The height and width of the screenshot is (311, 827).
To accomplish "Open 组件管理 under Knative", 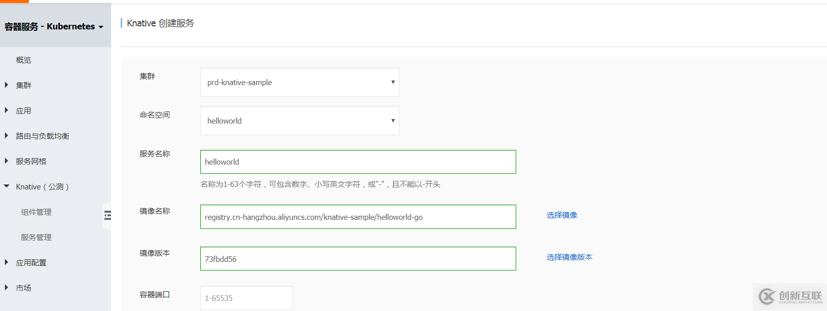I will [x=36, y=212].
